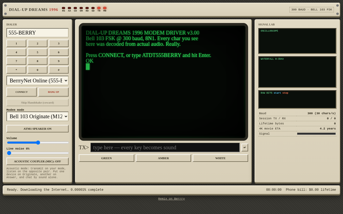Click the AA indicator light
343x214 pixels.
(x=69, y=8)
